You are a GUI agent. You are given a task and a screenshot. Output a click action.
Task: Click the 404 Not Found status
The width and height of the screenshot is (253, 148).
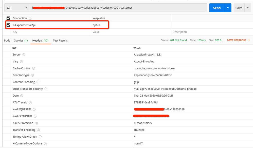click(x=178, y=40)
